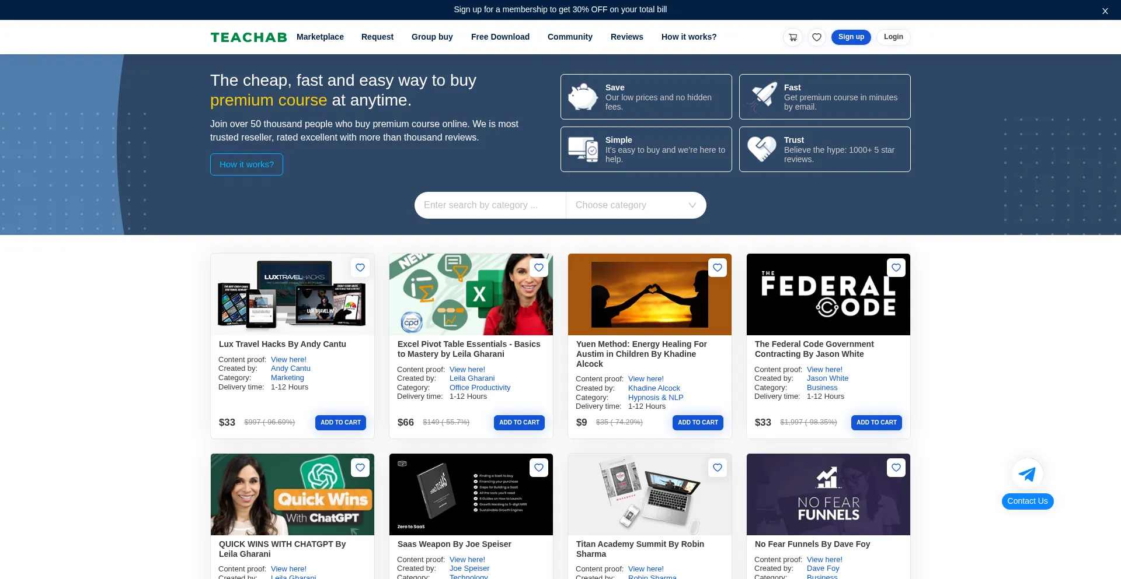Favorite the Yuen Method course
The height and width of the screenshot is (579, 1121).
pos(718,268)
